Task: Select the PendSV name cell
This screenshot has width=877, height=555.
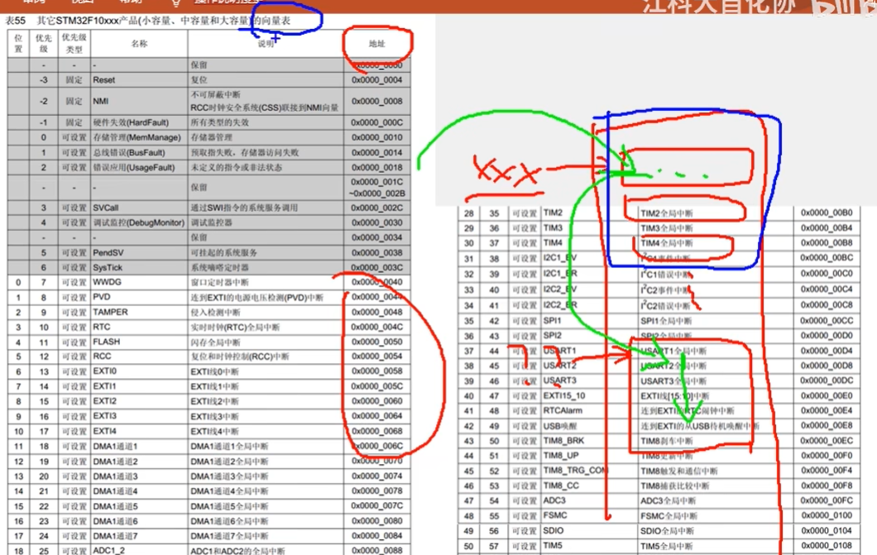Action: tap(139, 252)
